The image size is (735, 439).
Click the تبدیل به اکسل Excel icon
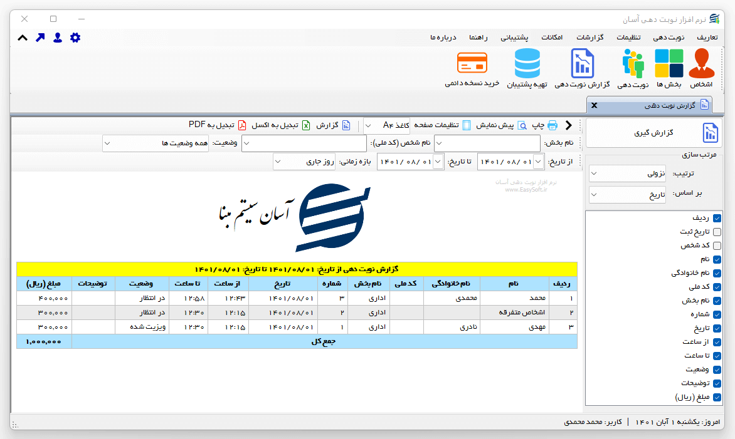tap(305, 125)
